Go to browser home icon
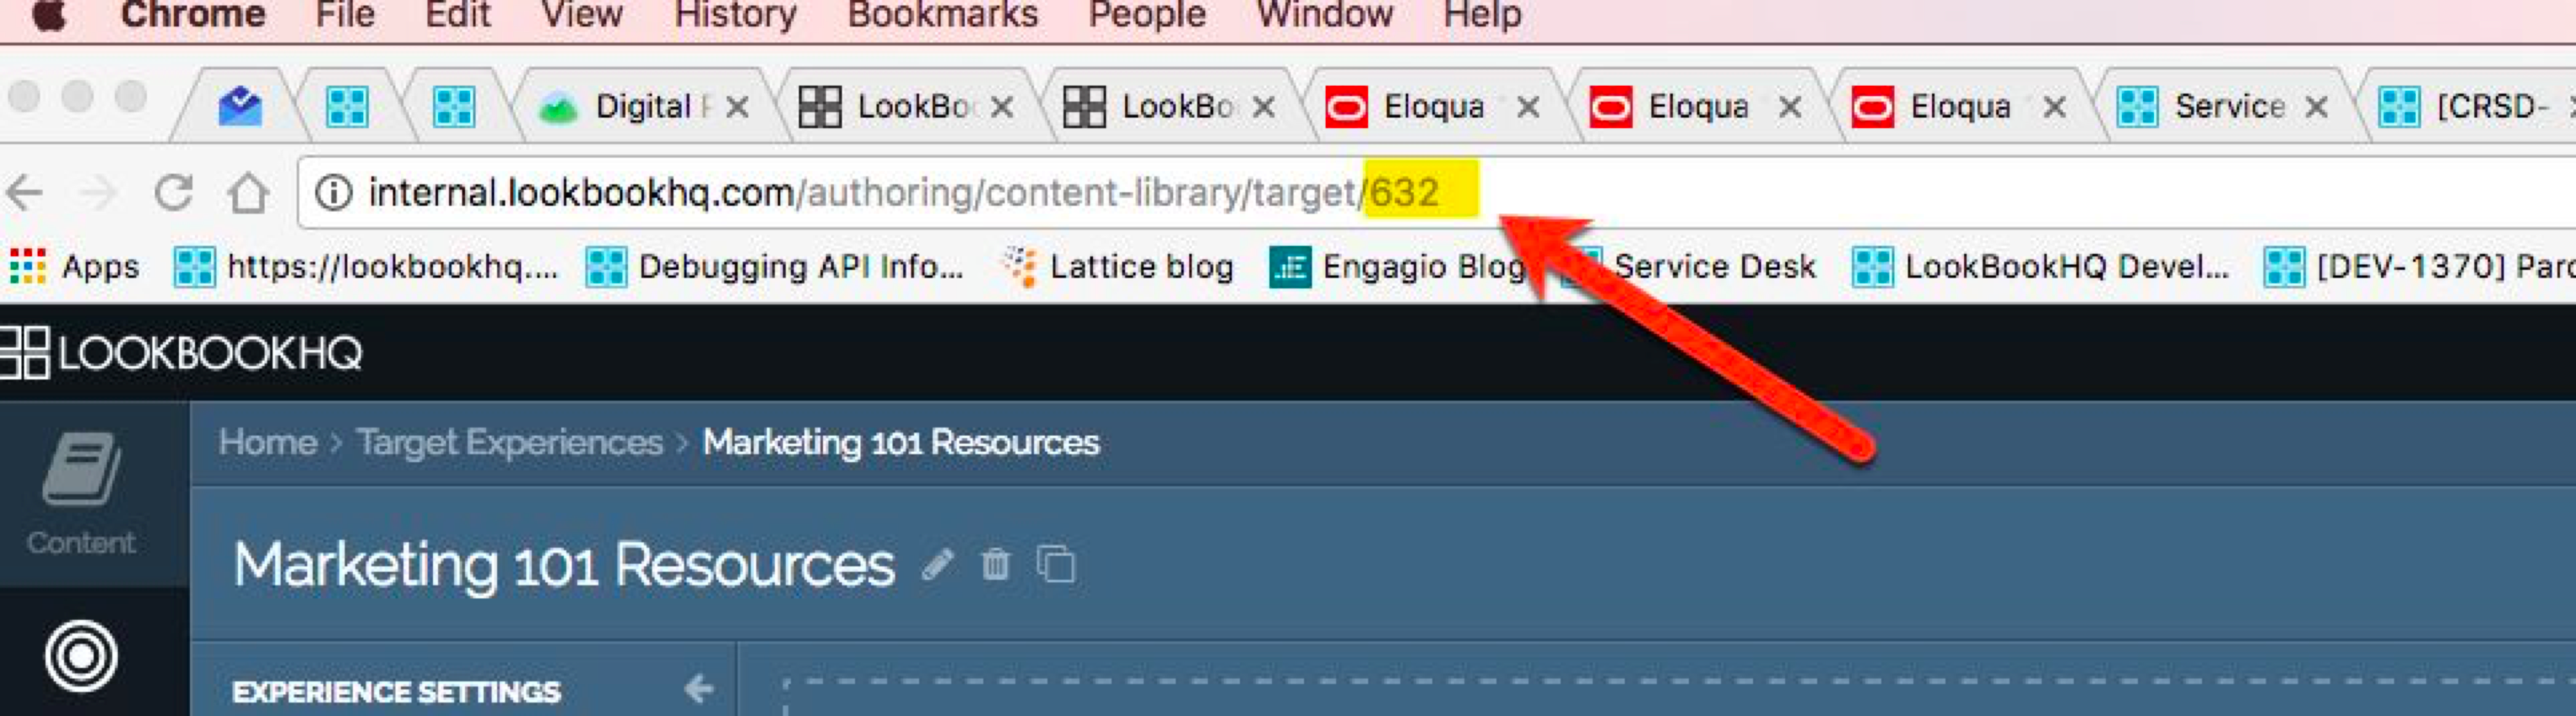2576x716 pixels. tap(248, 192)
